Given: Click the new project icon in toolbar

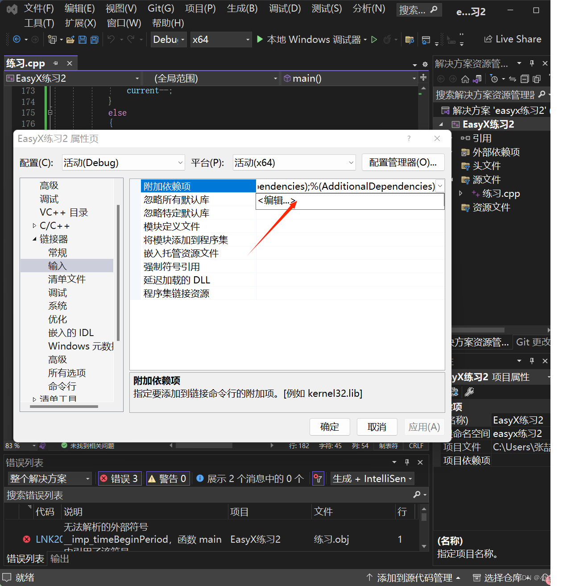Looking at the screenshot, I should point(52,40).
